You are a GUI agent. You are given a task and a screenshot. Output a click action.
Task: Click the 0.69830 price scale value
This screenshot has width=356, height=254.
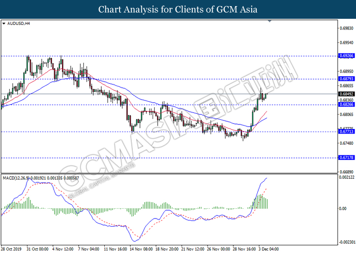pyautogui.click(x=346, y=28)
